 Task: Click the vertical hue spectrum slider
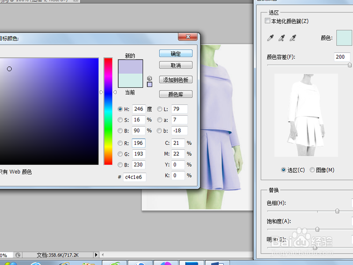click(108, 111)
